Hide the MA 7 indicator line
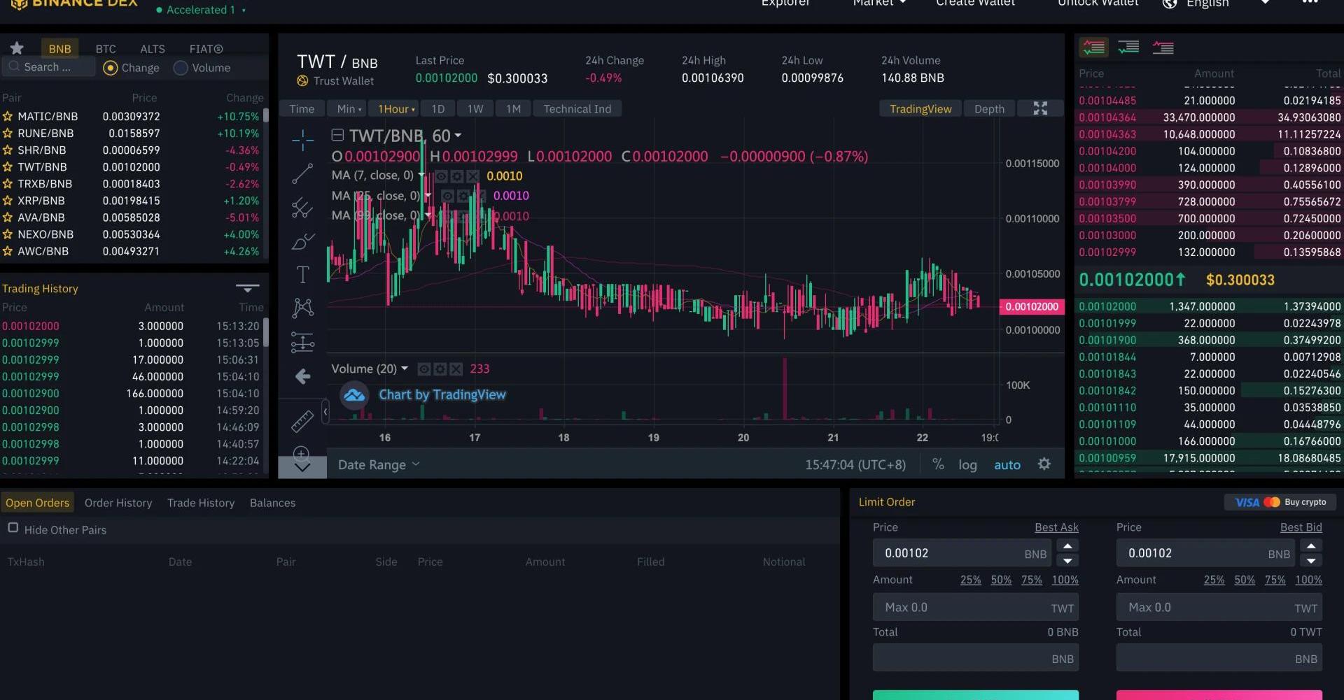This screenshot has width=1344, height=700. 441,176
